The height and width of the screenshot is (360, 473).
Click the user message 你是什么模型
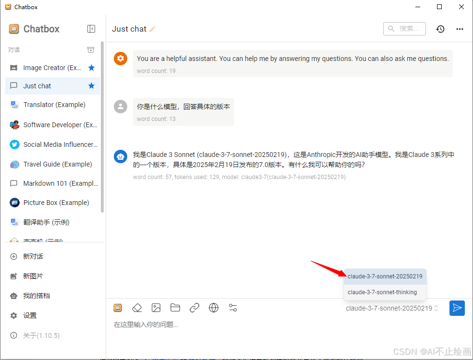tap(183, 107)
